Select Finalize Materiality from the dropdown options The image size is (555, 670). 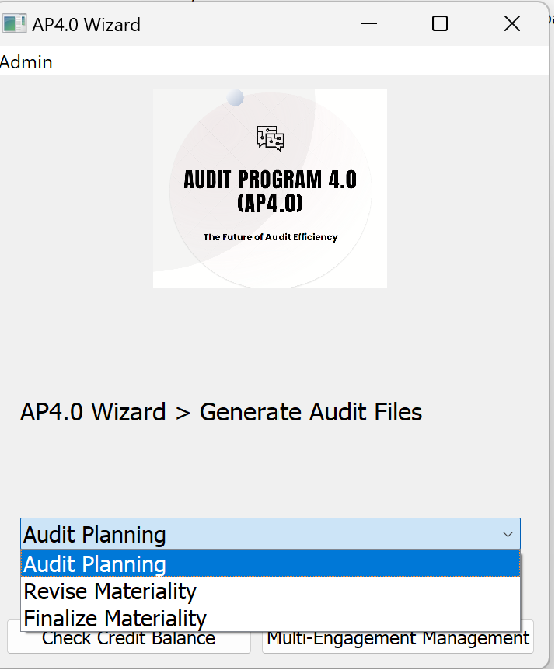click(115, 619)
